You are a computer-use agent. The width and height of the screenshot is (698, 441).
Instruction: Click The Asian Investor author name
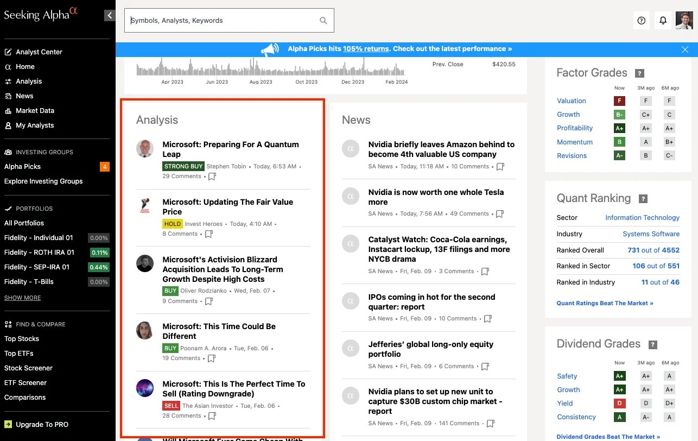click(208, 406)
